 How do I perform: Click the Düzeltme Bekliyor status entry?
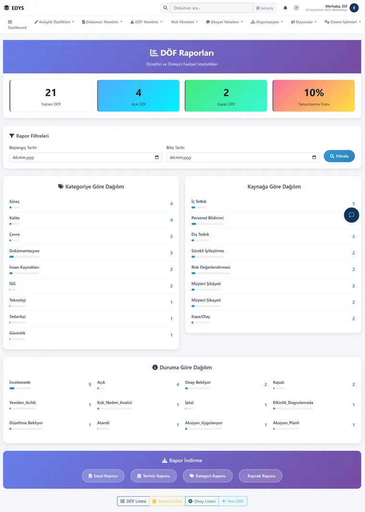click(x=50, y=425)
